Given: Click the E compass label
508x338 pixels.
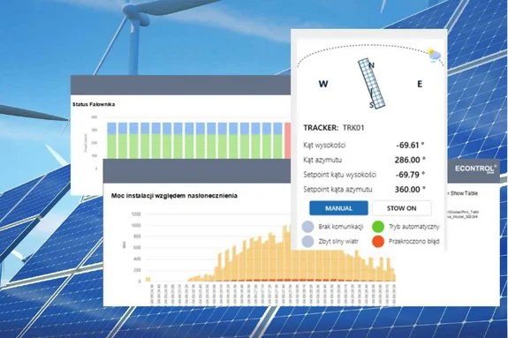Looking at the screenshot, I should pyautogui.click(x=420, y=84).
